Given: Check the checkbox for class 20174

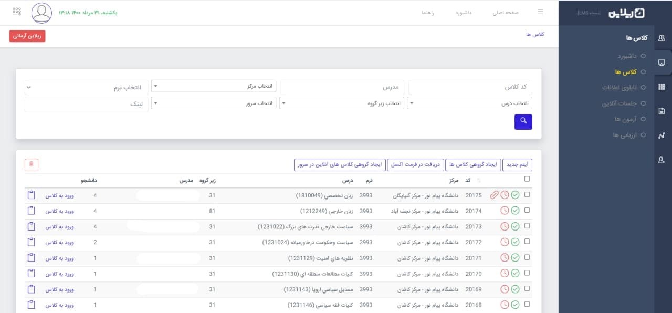Looking at the screenshot, I should click(x=527, y=210).
